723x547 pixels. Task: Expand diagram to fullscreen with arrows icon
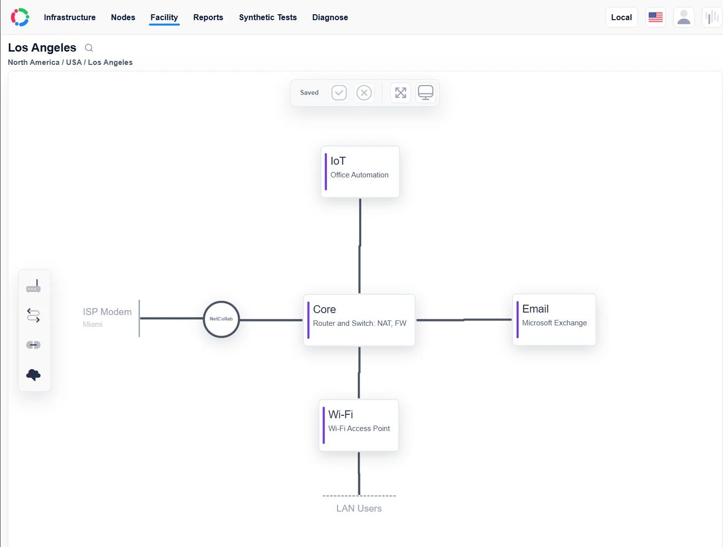click(401, 93)
